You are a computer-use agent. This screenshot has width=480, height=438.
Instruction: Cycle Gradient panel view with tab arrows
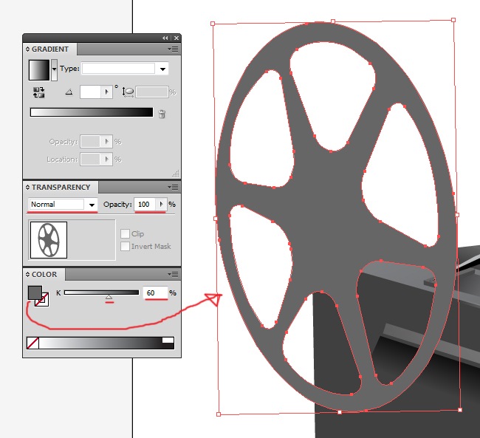[x=27, y=49]
